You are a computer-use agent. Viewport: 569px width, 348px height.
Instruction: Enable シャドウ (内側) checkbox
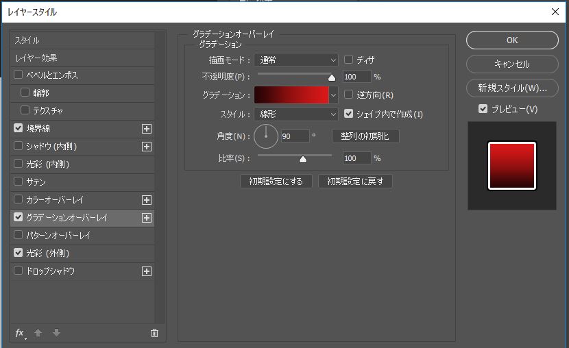(18, 145)
